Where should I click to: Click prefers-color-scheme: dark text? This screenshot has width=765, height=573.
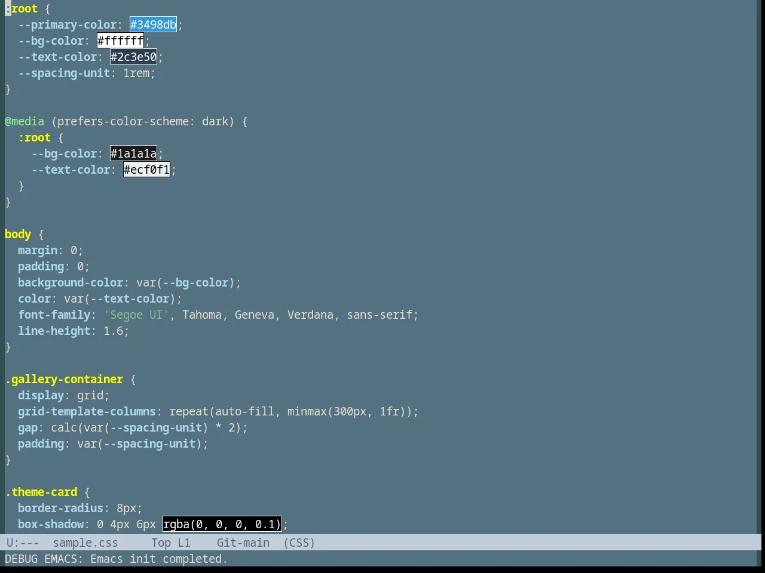(x=142, y=121)
